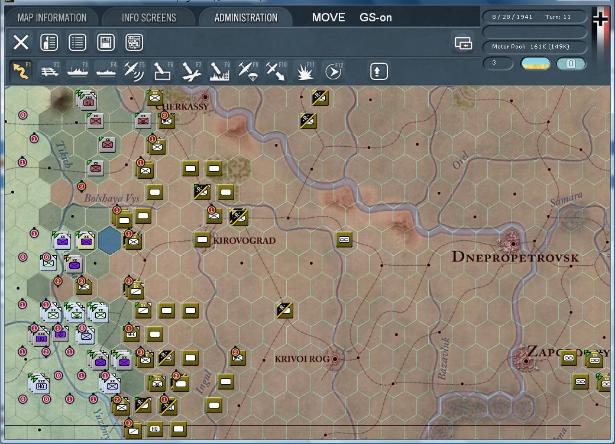Activate the F11 explosion icon mode

(x=305, y=71)
